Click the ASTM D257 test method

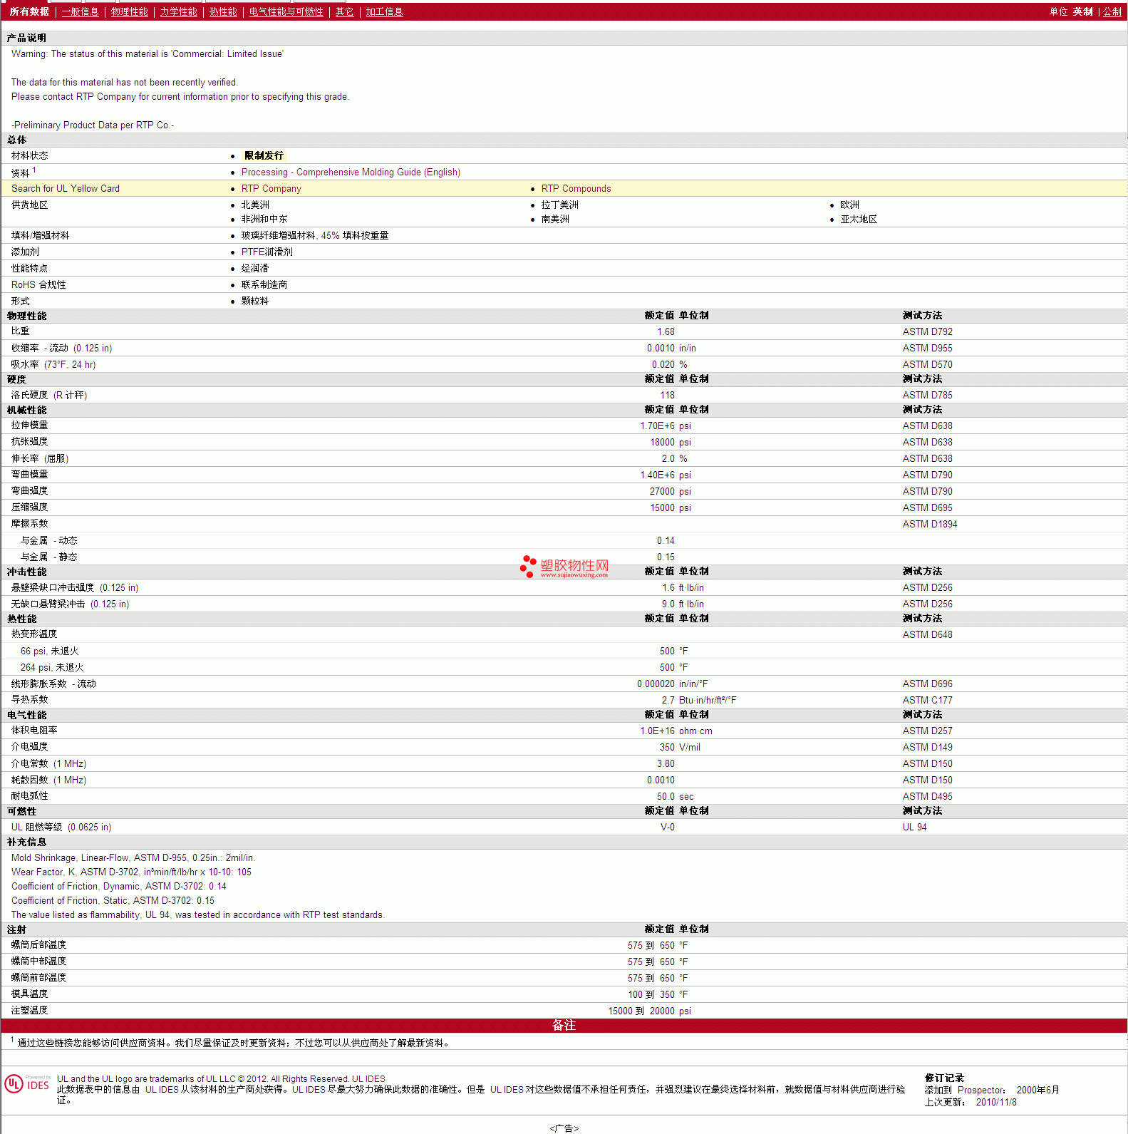(927, 731)
